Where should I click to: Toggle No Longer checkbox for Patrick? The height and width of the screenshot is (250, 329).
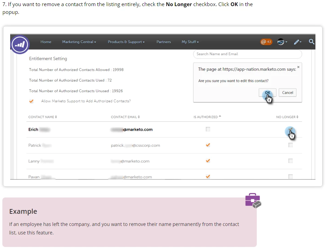[x=290, y=145]
